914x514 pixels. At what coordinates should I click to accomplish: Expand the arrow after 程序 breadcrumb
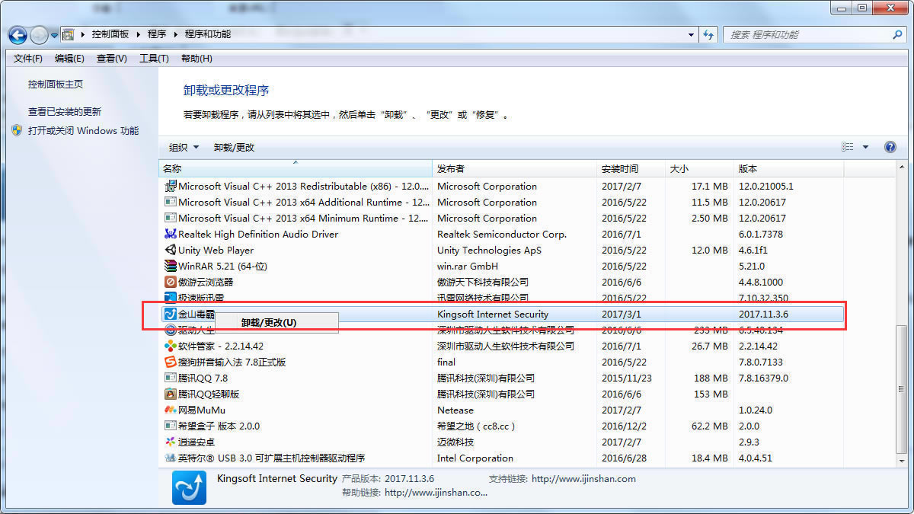(176, 35)
